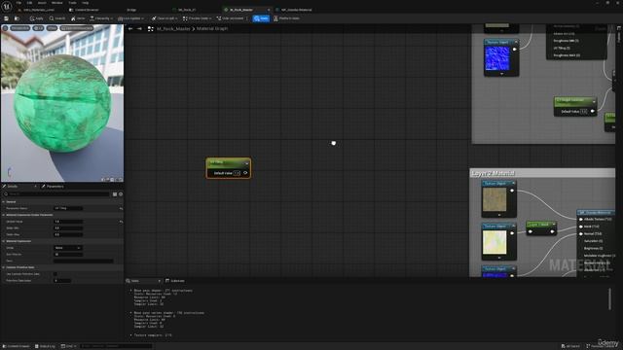This screenshot has width=623, height=350.
Task: Open the Live Update dropdown
Action: click(x=130, y=18)
